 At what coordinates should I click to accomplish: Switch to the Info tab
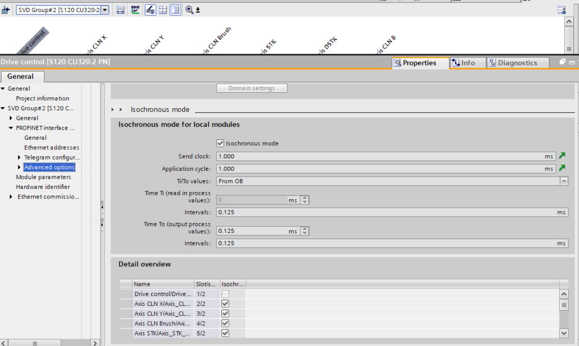[x=463, y=63]
